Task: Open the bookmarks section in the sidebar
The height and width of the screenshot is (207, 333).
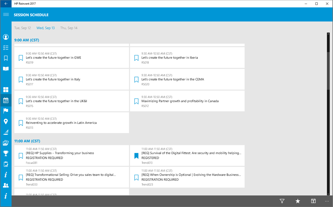Action: click(x=6, y=58)
